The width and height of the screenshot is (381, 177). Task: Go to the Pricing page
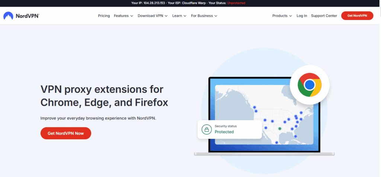coord(104,16)
